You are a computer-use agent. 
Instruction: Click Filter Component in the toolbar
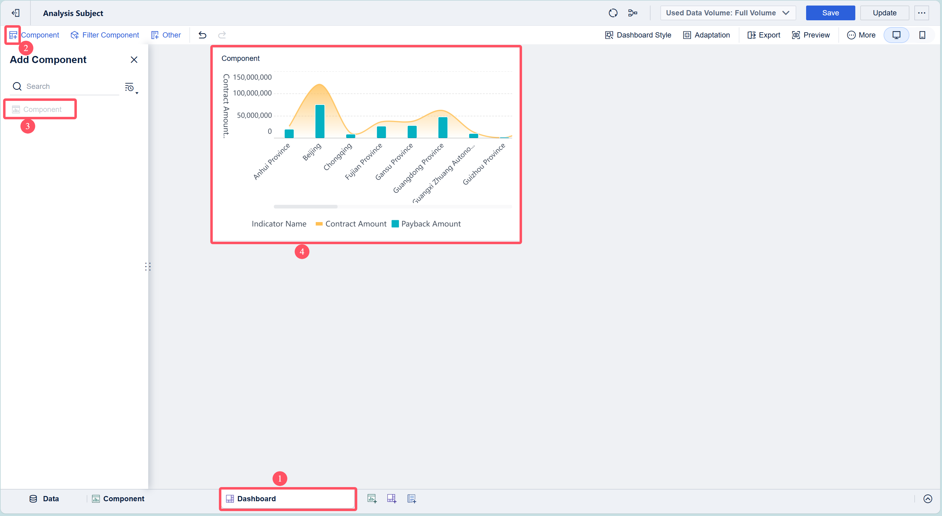(x=105, y=35)
